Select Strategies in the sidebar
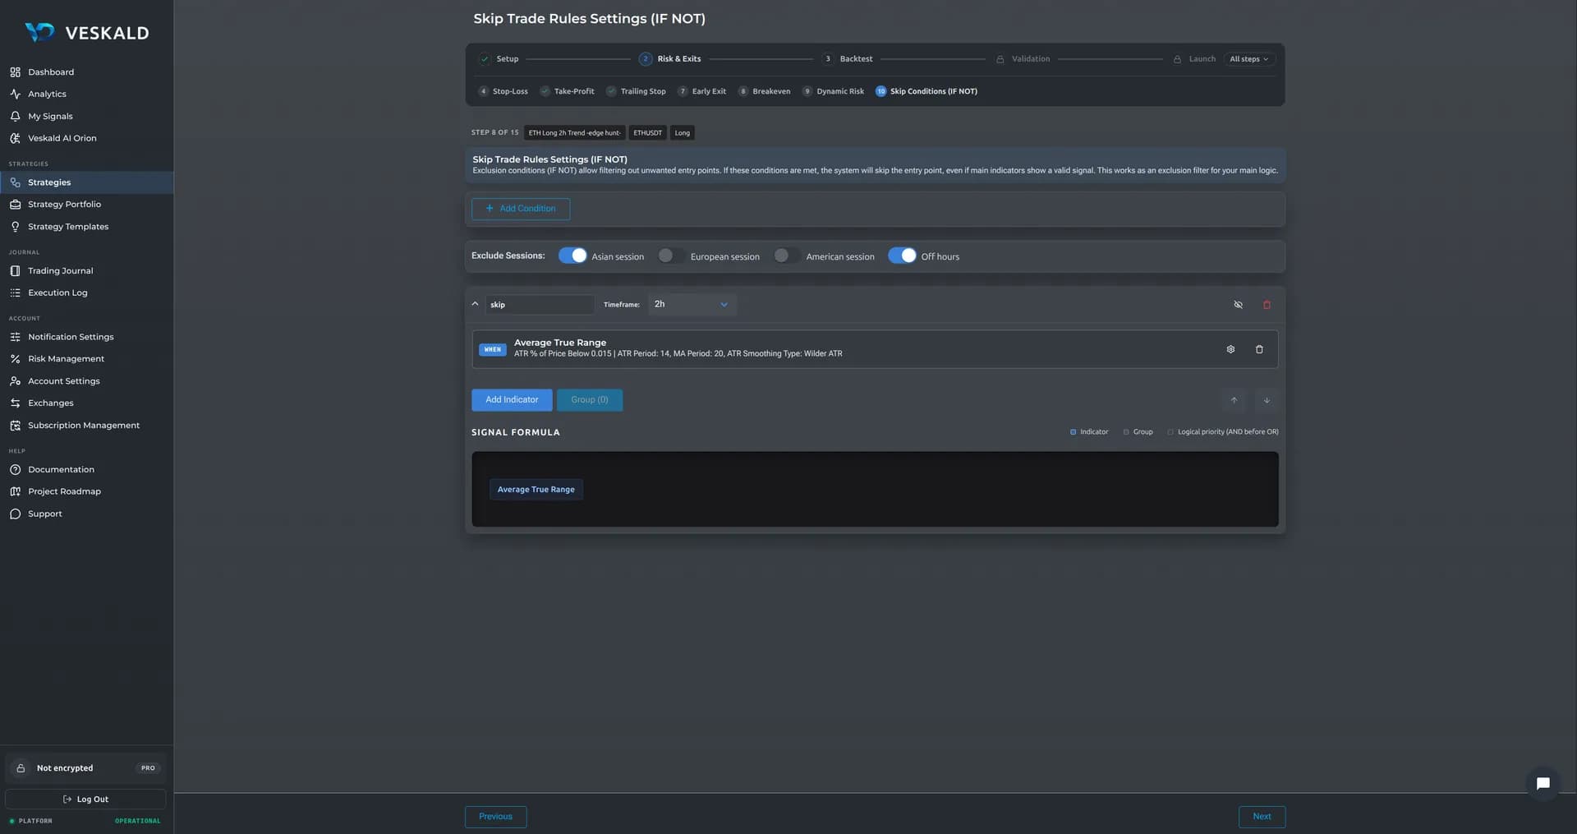 [86, 182]
